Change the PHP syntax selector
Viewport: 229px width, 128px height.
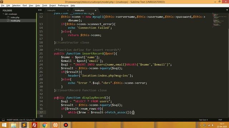tap(220, 120)
